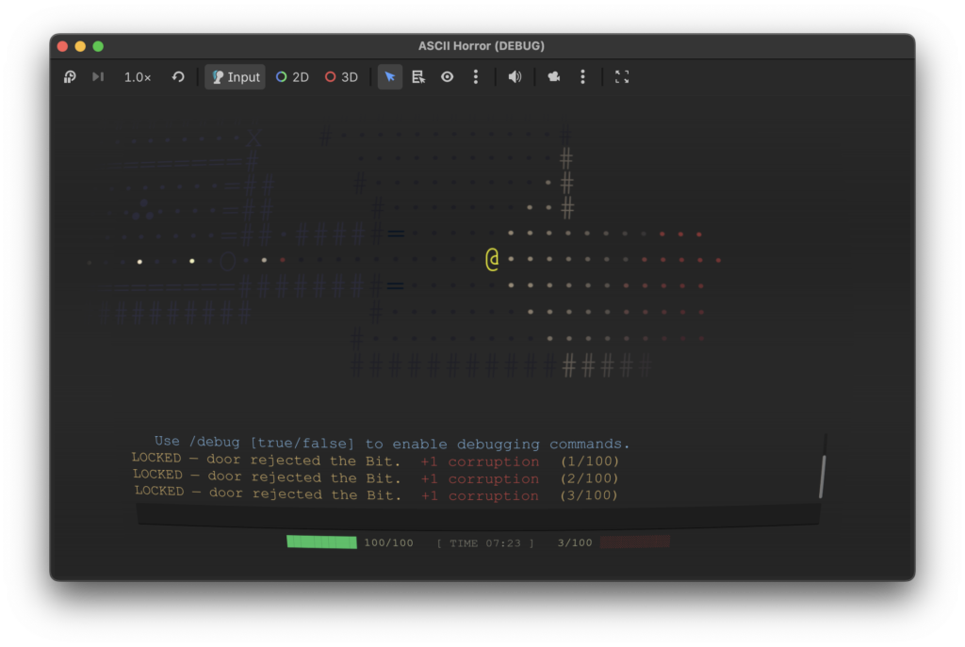
Task: Toggle the arrow select tool
Action: point(390,77)
